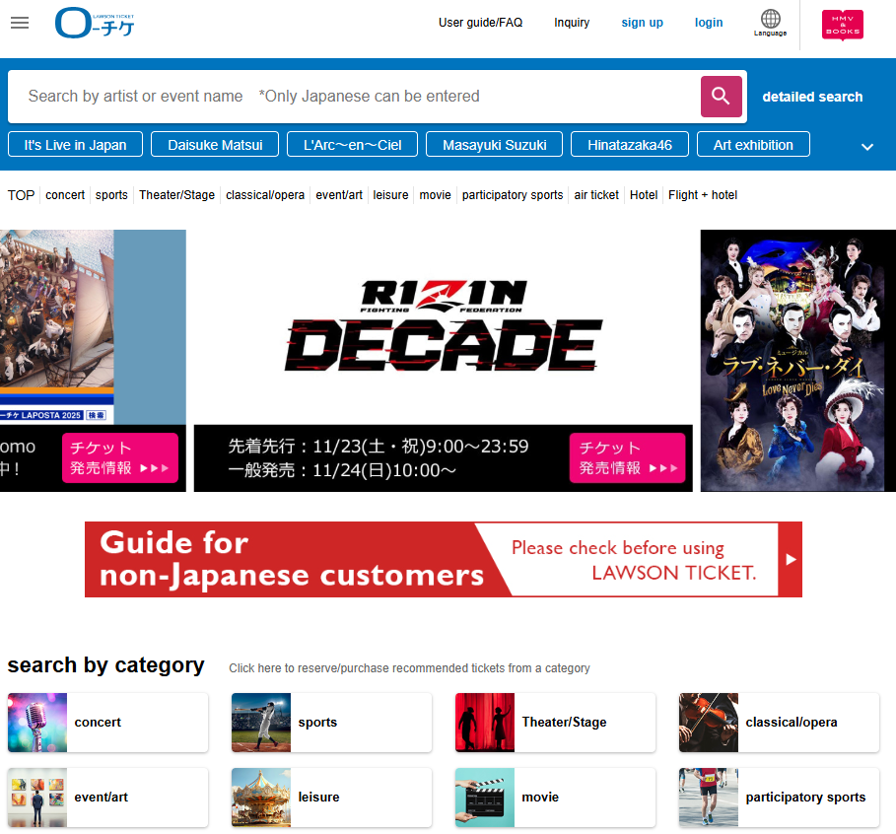896x834 pixels.
Task: Open the sports category card
Action: (331, 723)
